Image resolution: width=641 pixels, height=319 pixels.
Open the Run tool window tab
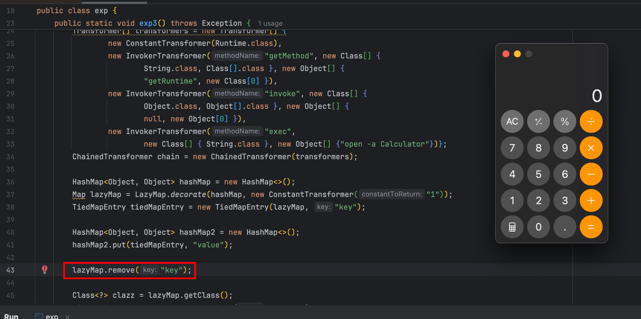click(11, 316)
